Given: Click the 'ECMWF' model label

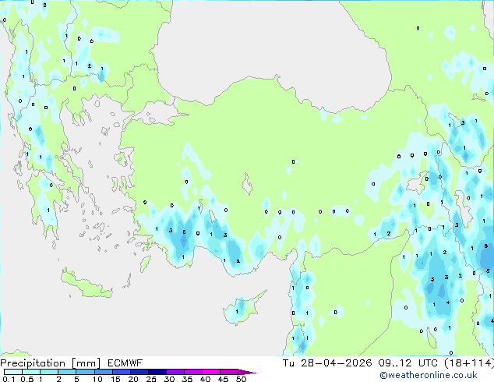Looking at the screenshot, I should coord(125,363).
